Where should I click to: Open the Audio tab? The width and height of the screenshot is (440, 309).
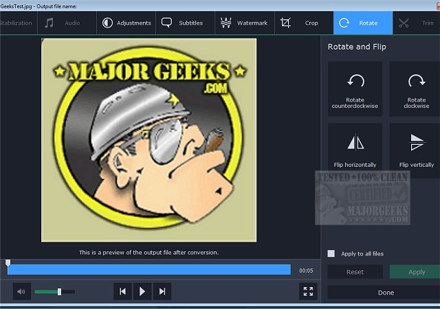[67, 23]
